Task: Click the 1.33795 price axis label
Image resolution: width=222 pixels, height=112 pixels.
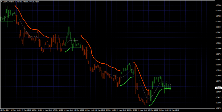Action: (218, 108)
